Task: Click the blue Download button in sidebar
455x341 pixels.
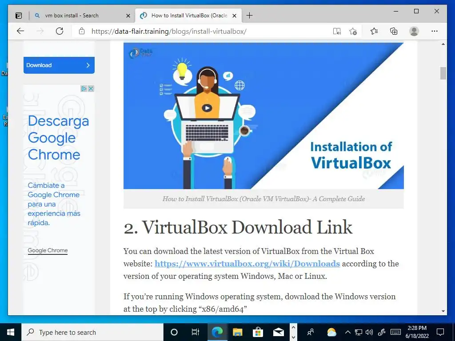Action: tap(59, 65)
